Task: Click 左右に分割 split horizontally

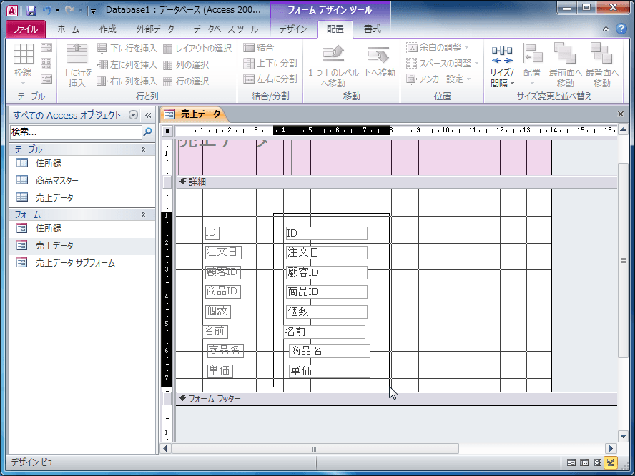Action: 270,79
